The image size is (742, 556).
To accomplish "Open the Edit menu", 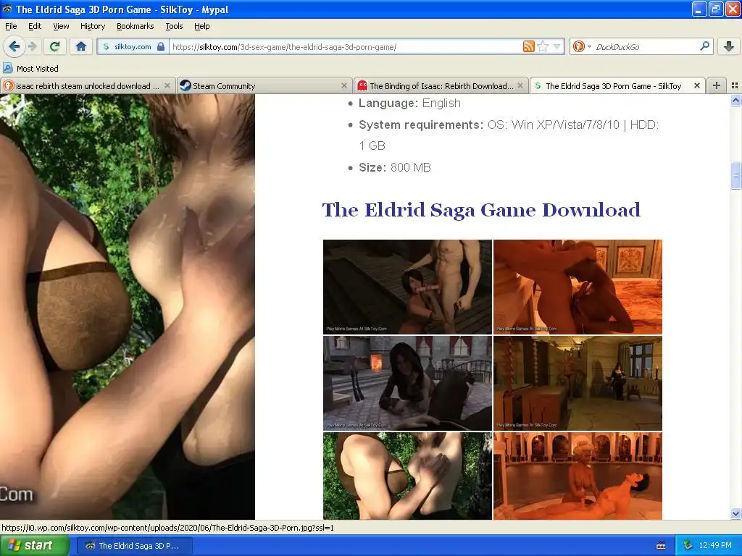I will tap(35, 26).
